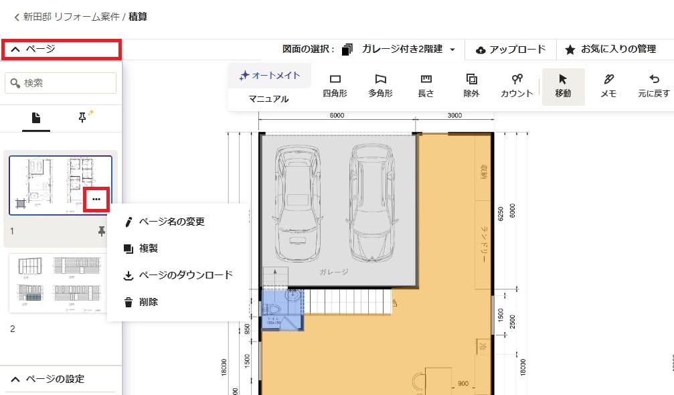Click the 元に戻す undo icon

click(654, 86)
